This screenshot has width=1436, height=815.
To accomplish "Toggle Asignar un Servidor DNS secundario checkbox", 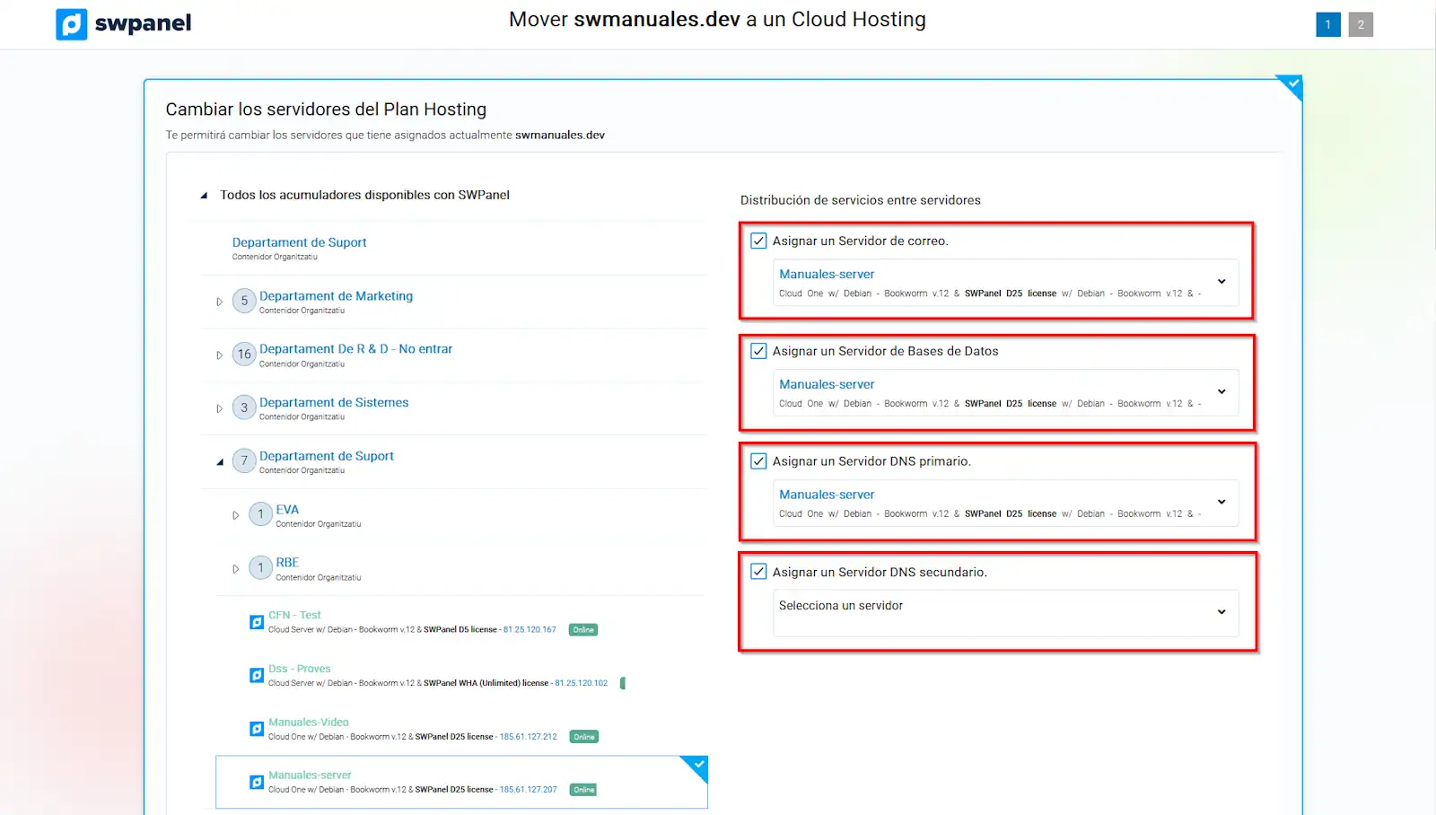I will click(758, 572).
